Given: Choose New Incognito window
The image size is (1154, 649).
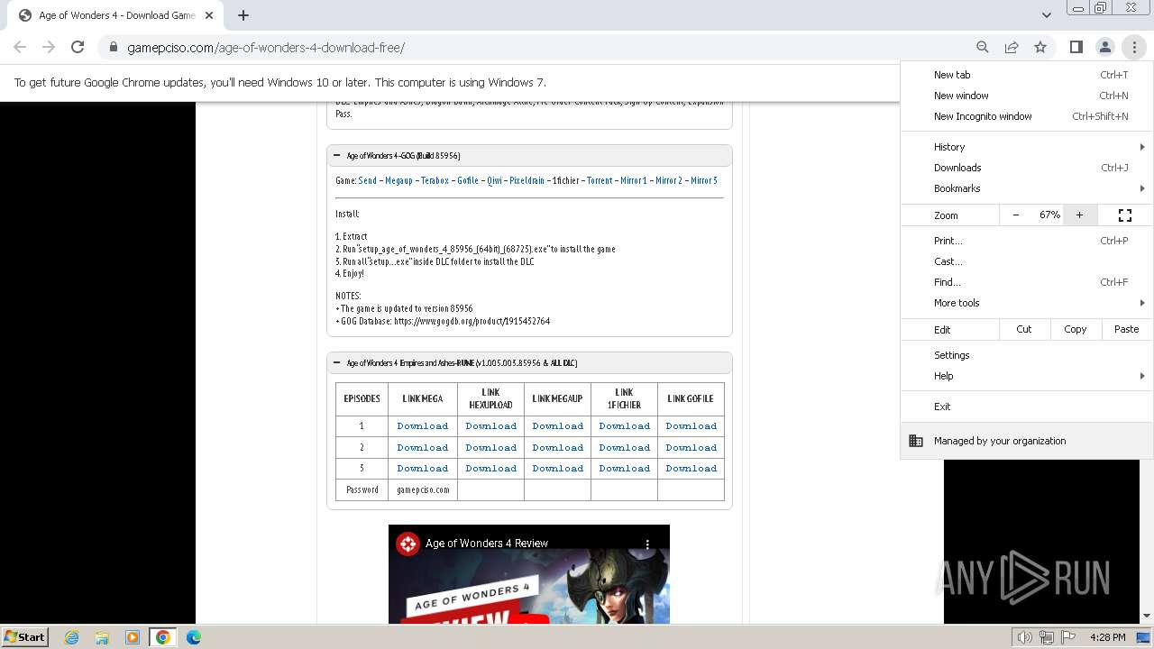Looking at the screenshot, I should click(1027, 116).
